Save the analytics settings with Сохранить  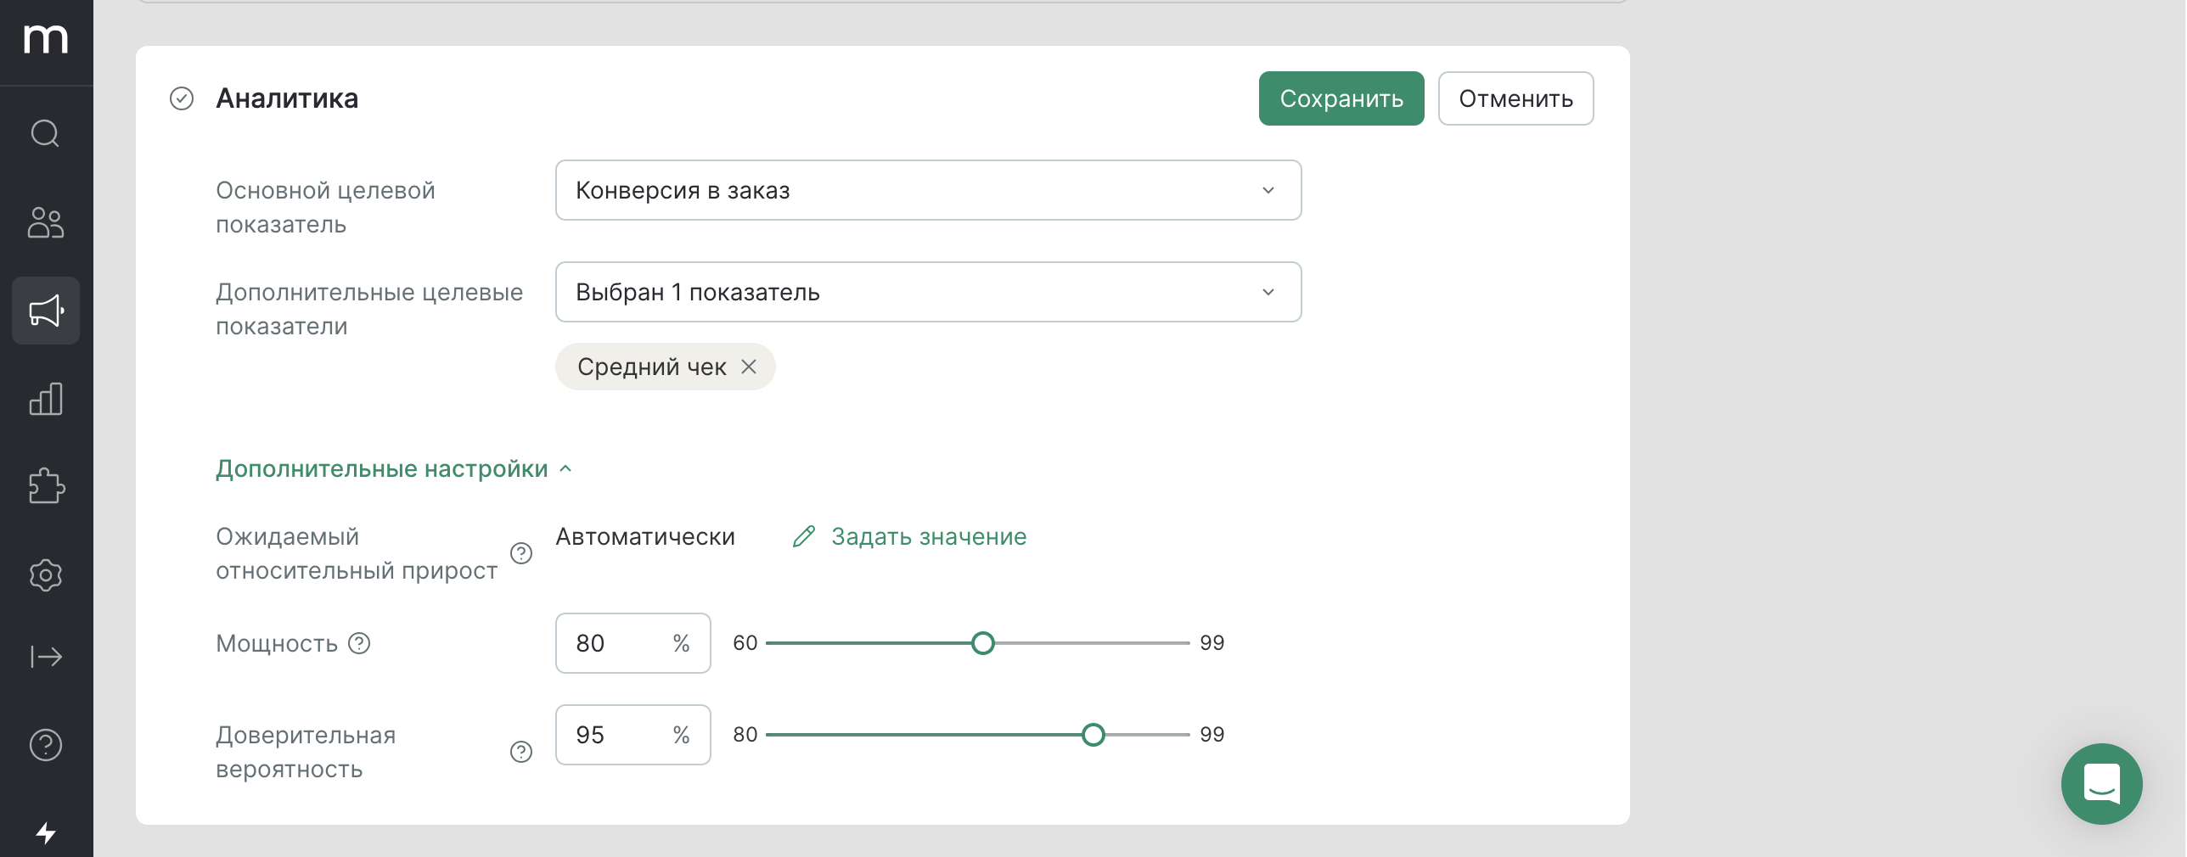tap(1341, 98)
